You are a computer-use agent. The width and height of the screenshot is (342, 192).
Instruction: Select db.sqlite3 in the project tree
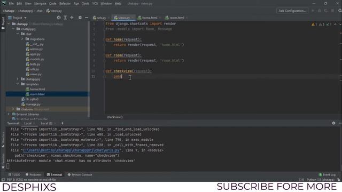[x=30, y=99]
